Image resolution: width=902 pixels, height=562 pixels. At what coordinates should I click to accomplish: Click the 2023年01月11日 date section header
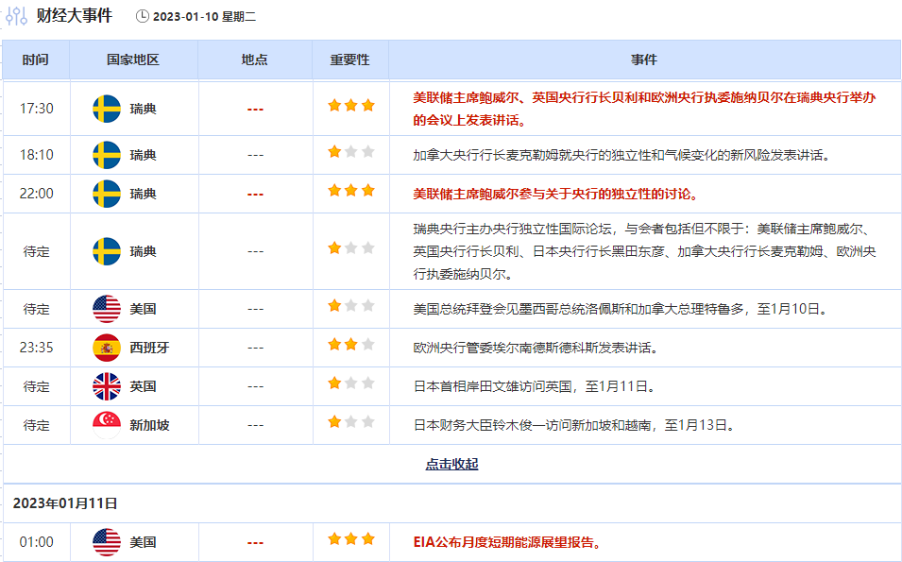tap(65, 503)
